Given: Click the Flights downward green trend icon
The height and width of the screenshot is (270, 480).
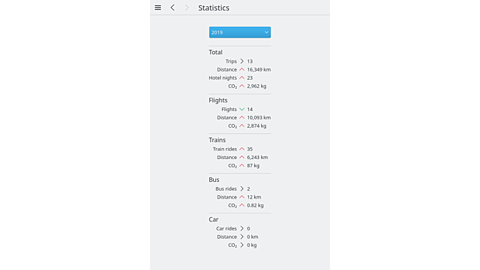Looking at the screenshot, I should tap(242, 109).
